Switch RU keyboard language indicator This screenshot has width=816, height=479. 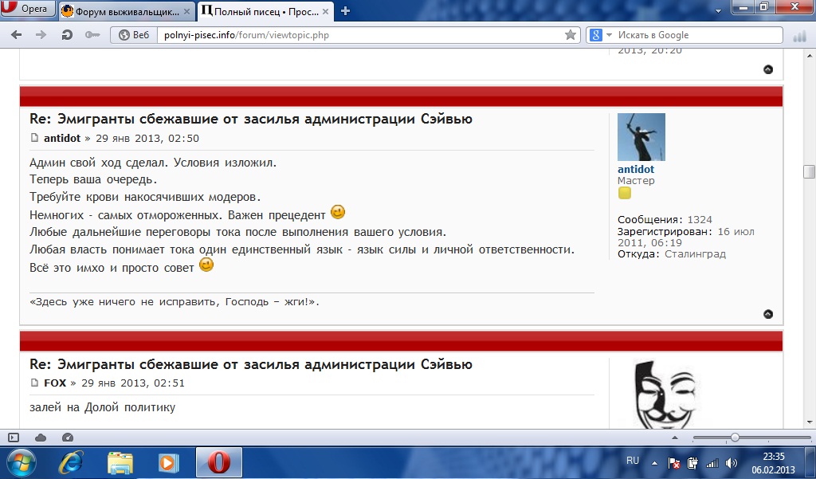(x=633, y=461)
